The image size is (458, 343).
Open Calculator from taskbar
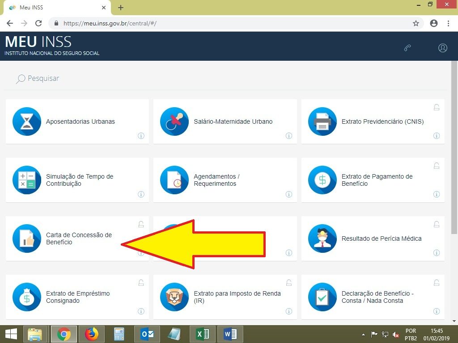click(x=119, y=334)
